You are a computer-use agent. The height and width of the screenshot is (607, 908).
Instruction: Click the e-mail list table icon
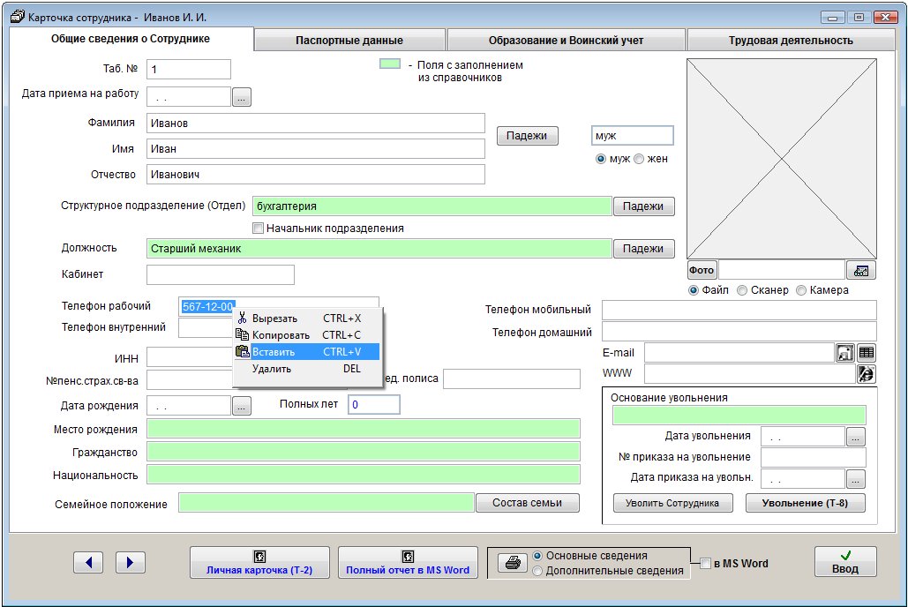click(x=866, y=352)
